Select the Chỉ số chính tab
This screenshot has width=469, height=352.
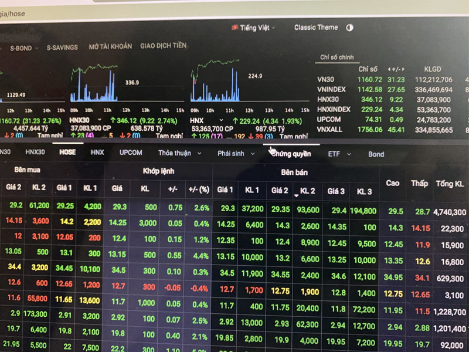337,57
